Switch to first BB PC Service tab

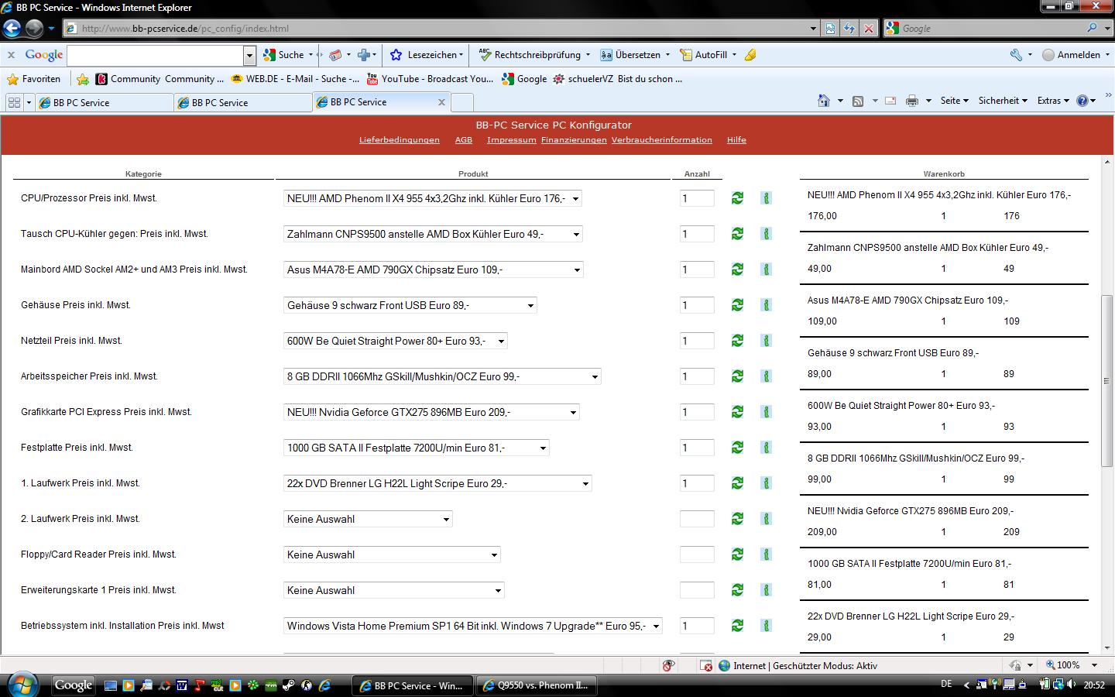tap(105, 102)
